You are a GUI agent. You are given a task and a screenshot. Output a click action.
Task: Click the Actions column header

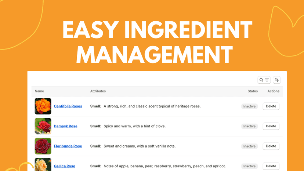[x=274, y=91]
